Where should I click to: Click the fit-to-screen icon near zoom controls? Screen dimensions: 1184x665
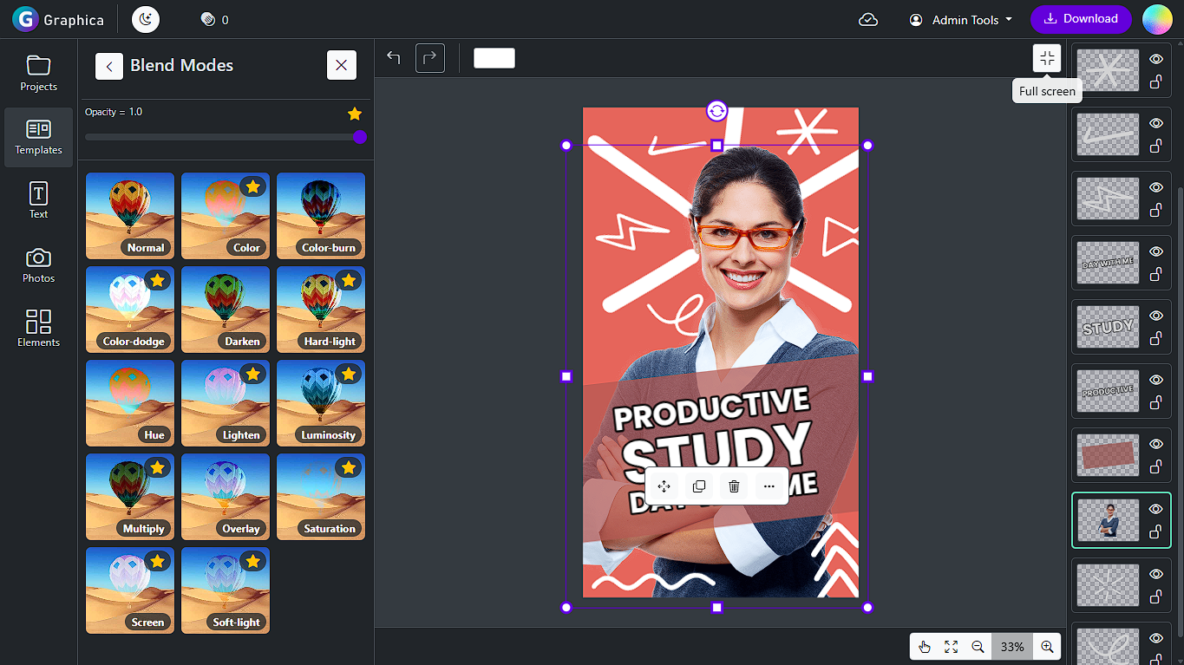pyautogui.click(x=951, y=647)
